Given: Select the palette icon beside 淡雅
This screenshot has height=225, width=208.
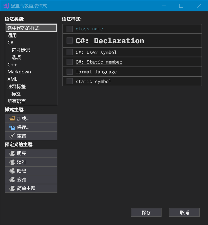Looking at the screenshot, I should pos(12,162).
